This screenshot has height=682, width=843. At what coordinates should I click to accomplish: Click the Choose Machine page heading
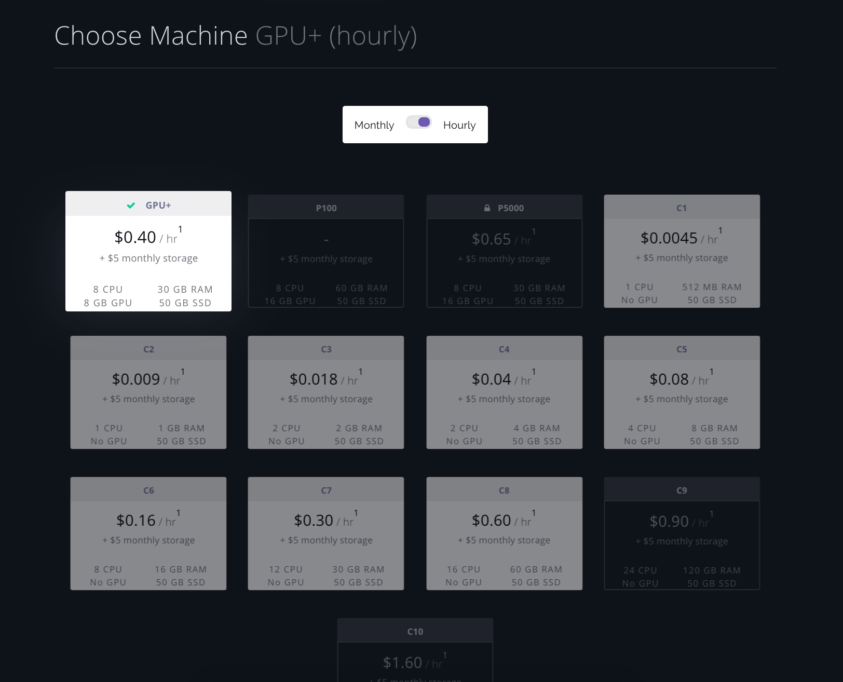coord(151,36)
